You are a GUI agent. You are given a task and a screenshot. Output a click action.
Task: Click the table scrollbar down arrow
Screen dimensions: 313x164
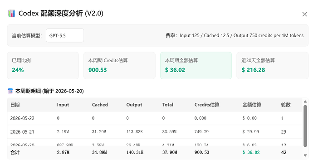click(305, 155)
